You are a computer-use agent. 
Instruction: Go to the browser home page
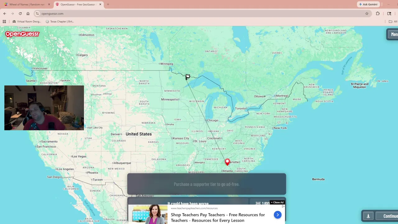click(x=28, y=14)
